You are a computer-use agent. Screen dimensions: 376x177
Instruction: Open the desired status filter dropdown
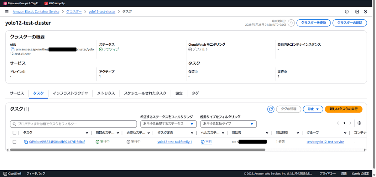pos(169,124)
